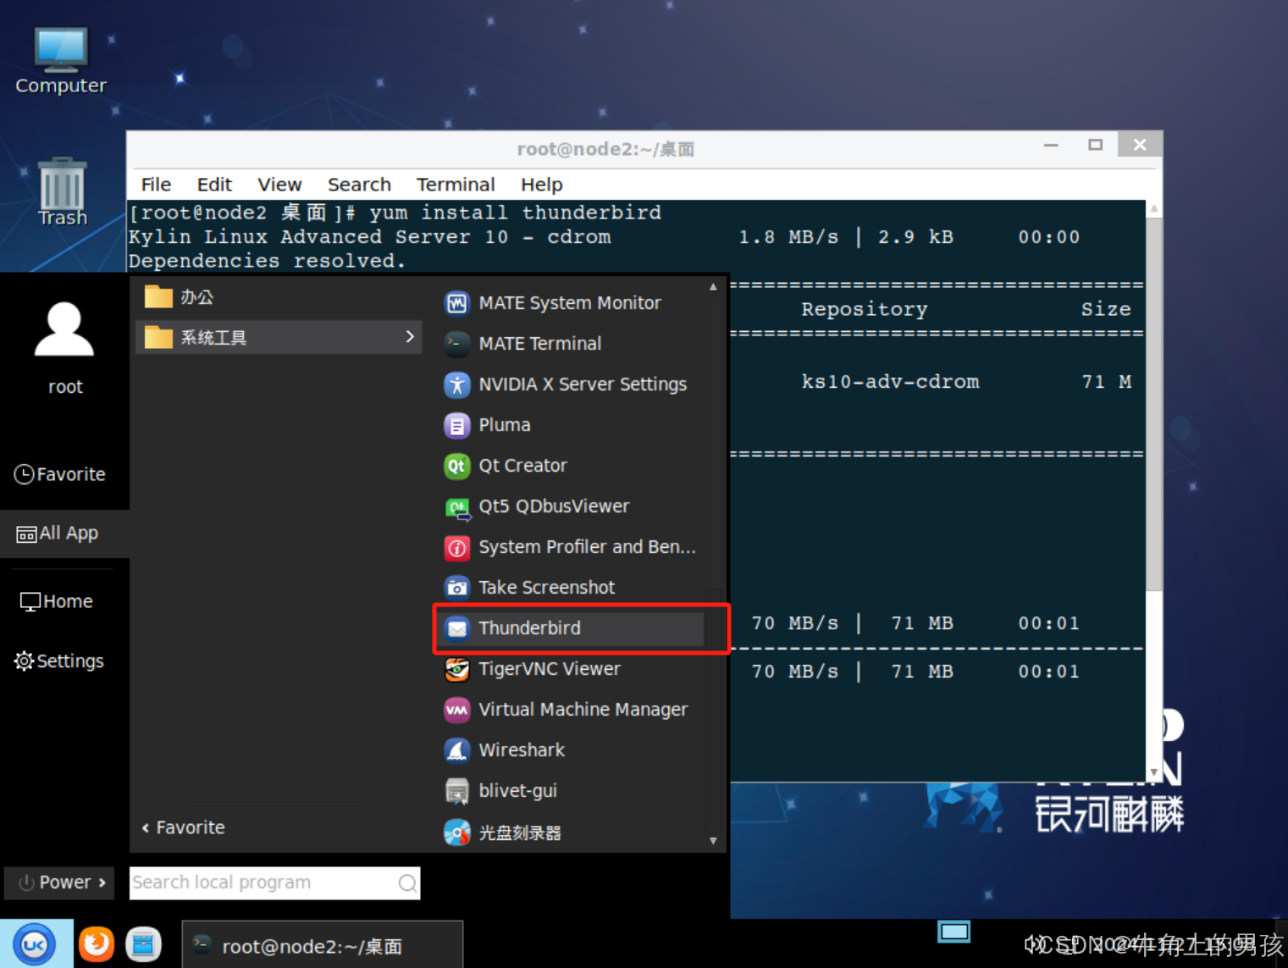
Task: Open the Power submenu arrow
Action: 102,882
